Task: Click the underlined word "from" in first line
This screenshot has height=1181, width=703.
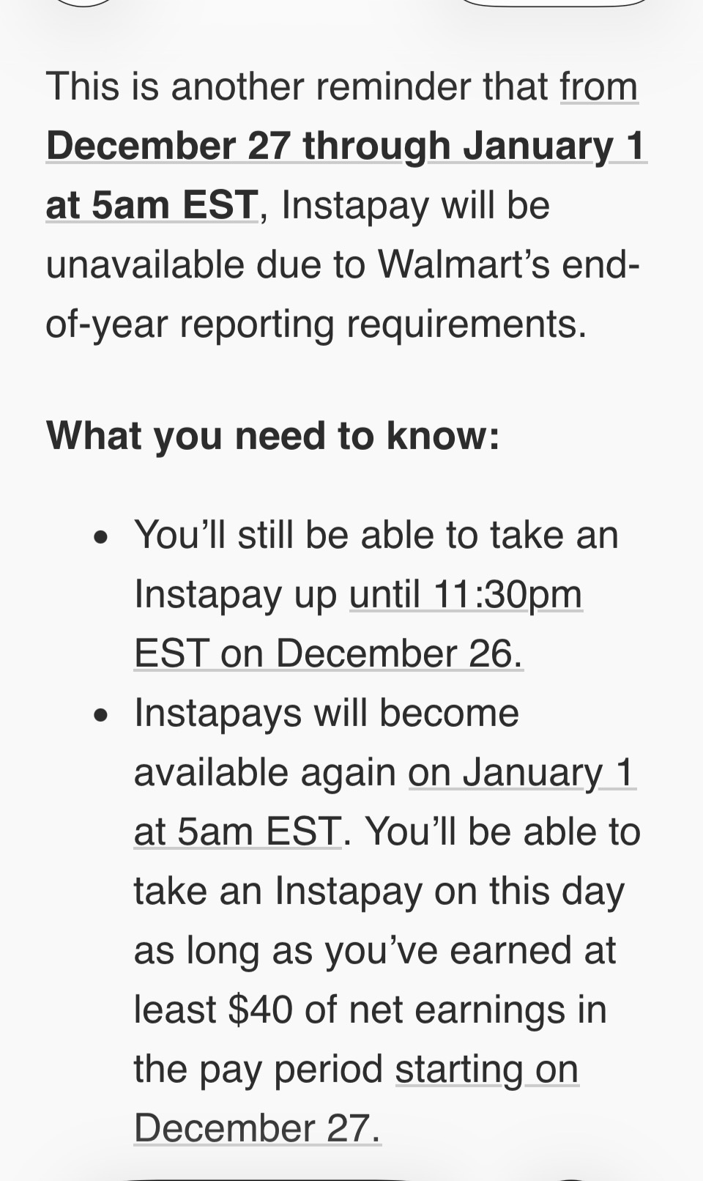Action: (x=599, y=86)
